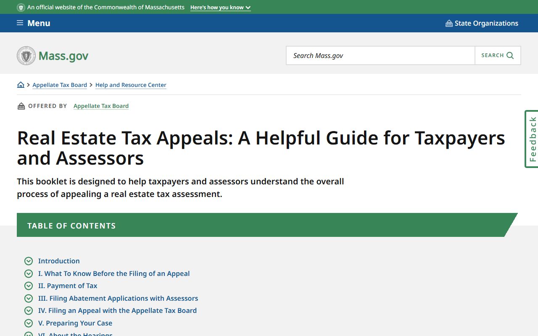Image resolution: width=538 pixels, height=336 pixels.
Task: Go to VI. About the Hearings
Action: [75, 334]
